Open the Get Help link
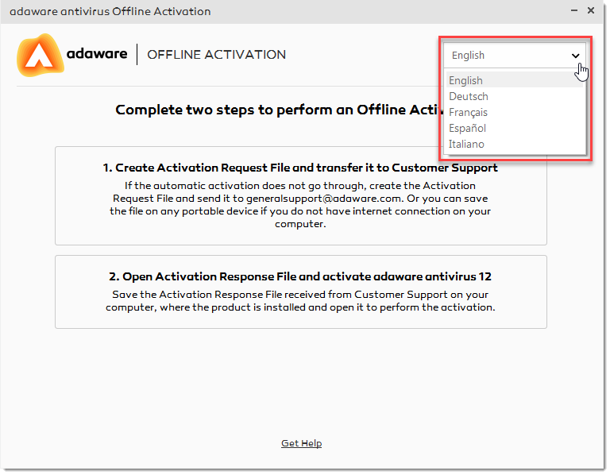610x475 pixels. (x=302, y=443)
